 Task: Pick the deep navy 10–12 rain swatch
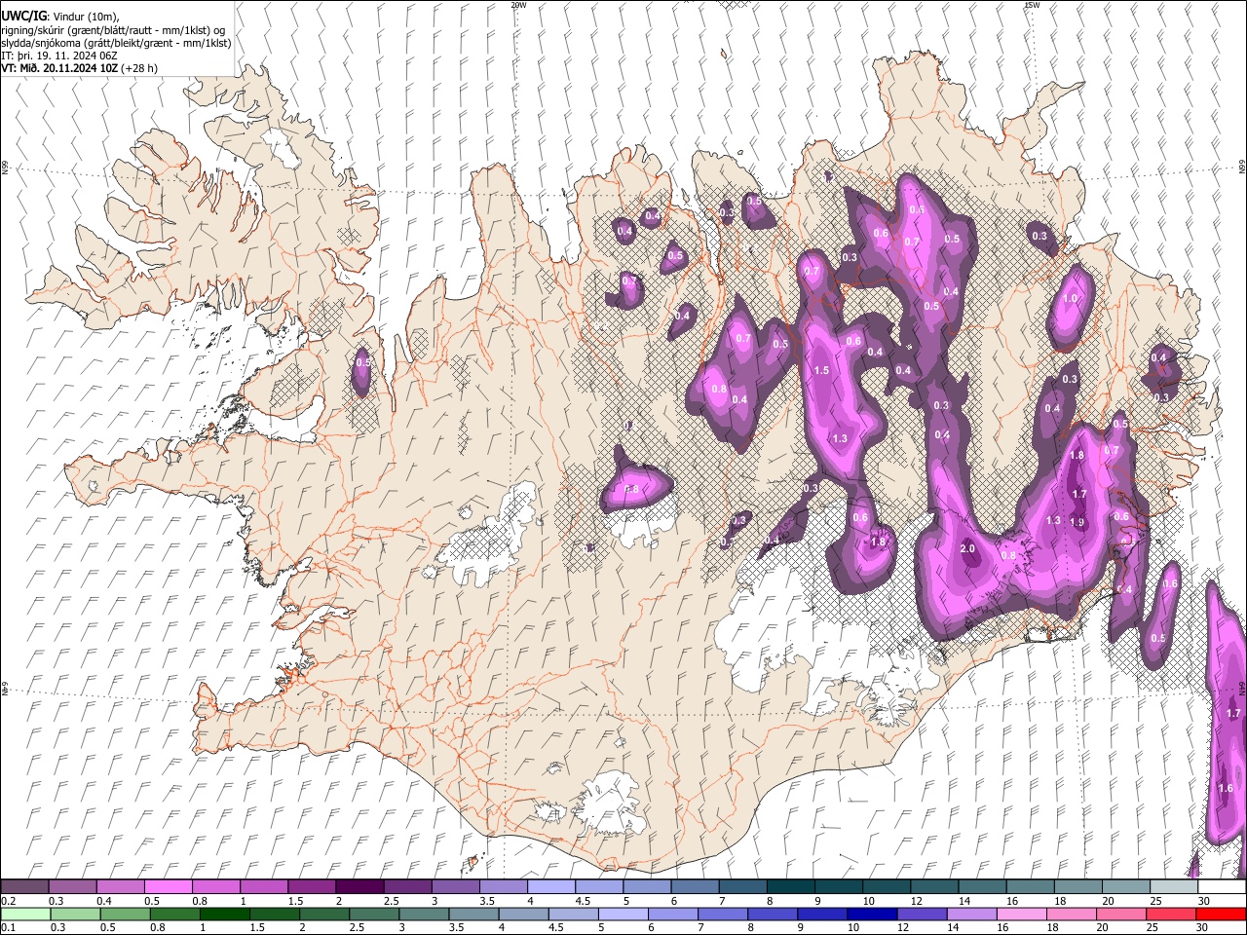click(871, 914)
